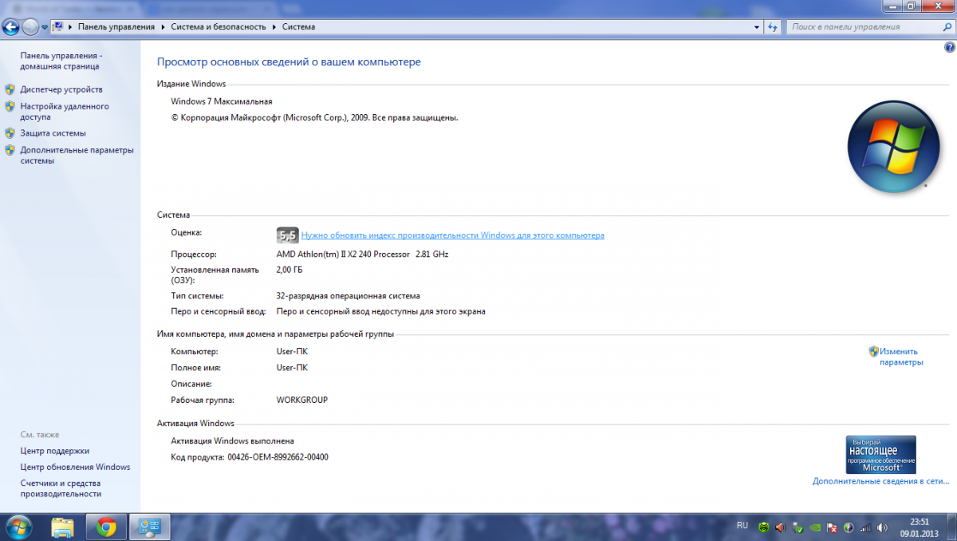Click shield icon beside Защита системы
Viewport: 957px width, 541px height.
point(10,133)
